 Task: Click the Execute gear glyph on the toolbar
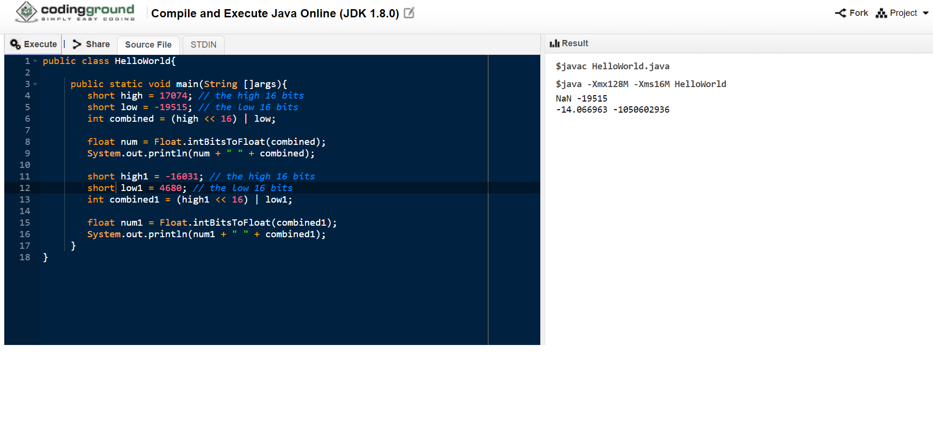[x=15, y=44]
